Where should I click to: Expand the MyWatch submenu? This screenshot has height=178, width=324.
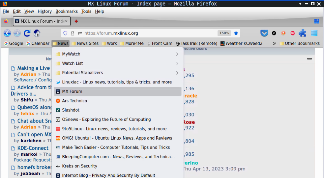coord(118,54)
